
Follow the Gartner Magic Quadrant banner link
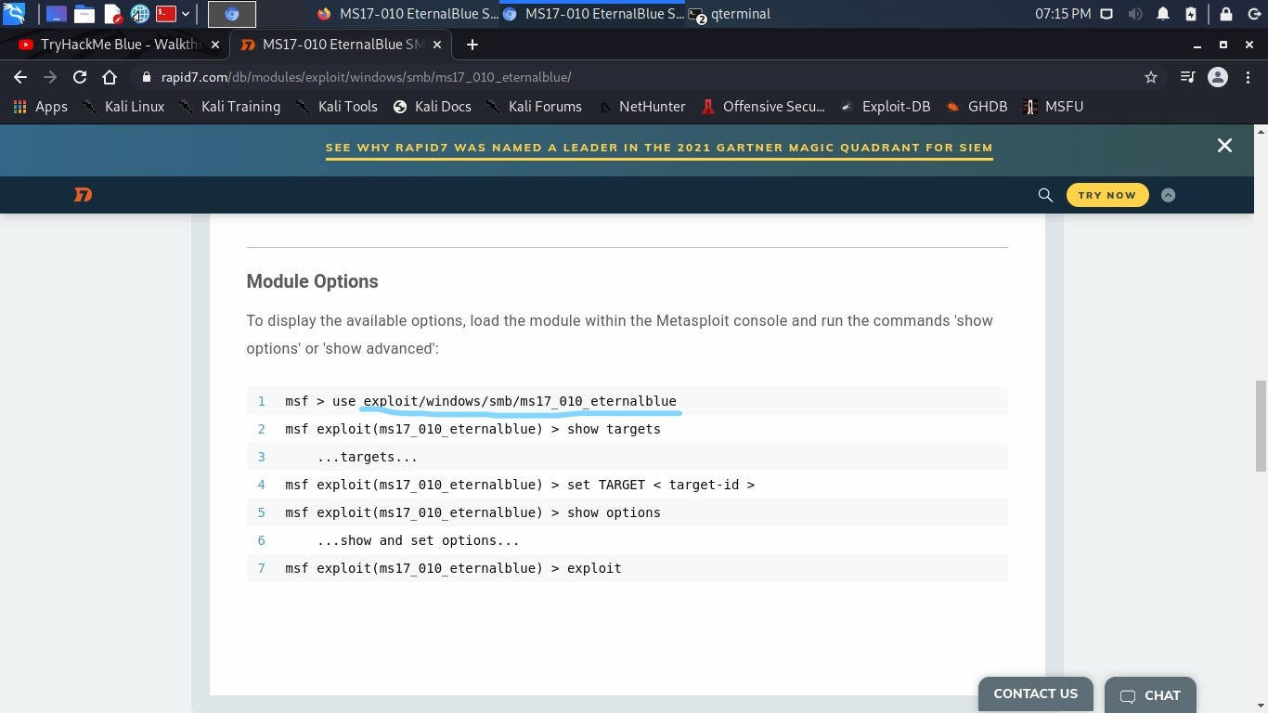[659, 148]
